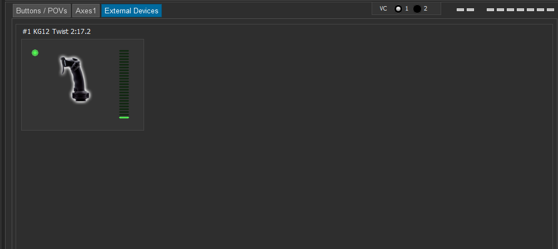This screenshot has height=249, width=558.
Task: Select VC option 1 radio button
Action: point(398,9)
